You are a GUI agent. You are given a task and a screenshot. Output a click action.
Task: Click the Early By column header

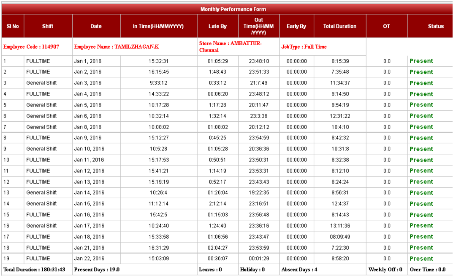[296, 26]
